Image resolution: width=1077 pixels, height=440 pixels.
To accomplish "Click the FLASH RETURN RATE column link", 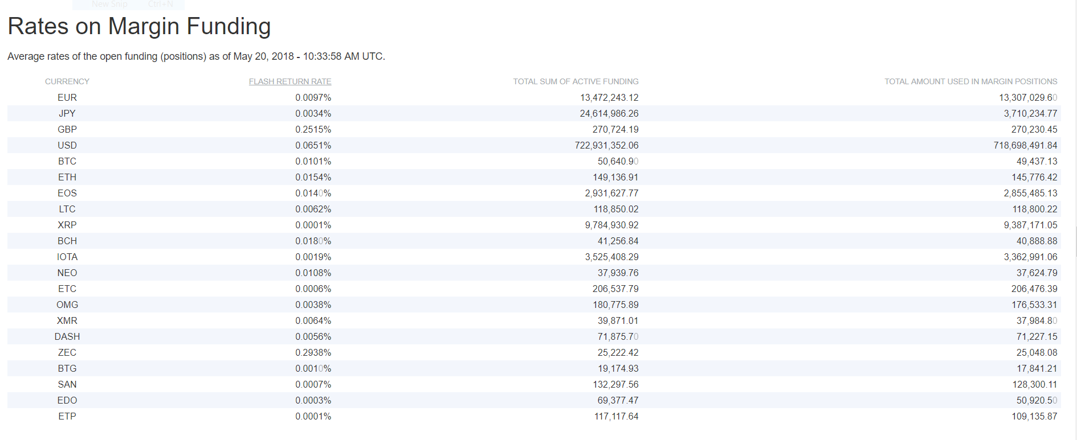I will 289,81.
